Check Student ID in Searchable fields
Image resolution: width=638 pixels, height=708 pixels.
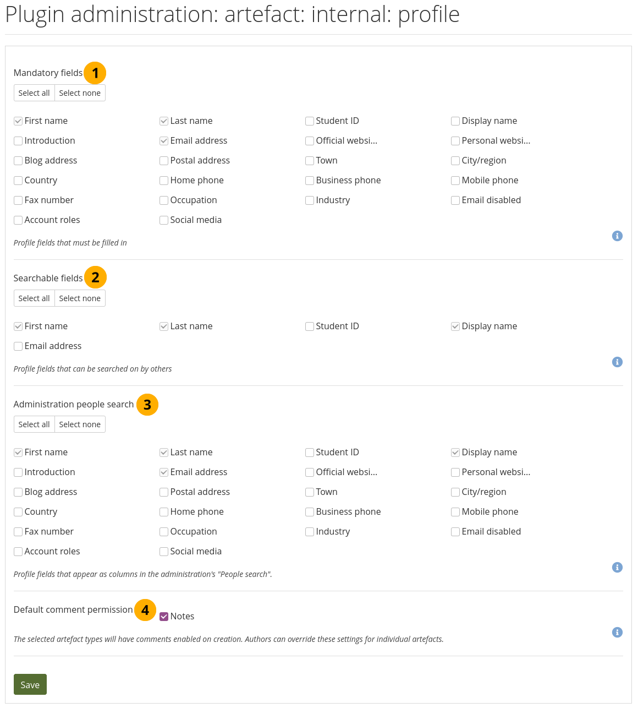[x=310, y=326]
